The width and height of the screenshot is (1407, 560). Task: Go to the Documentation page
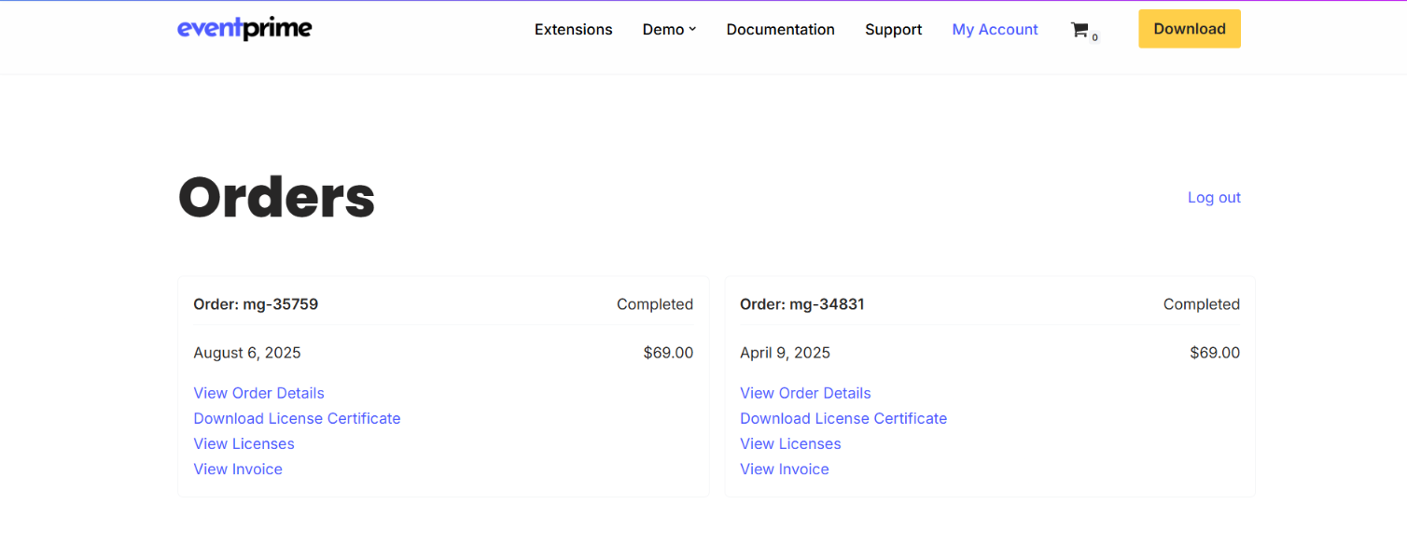[x=780, y=30]
